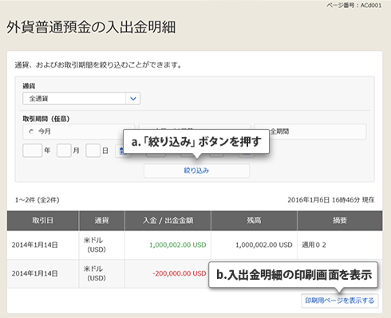The height and width of the screenshot is (318, 391).
Task: Click the green 1,000,002.00 USD deposit amount
Action: pos(178,245)
